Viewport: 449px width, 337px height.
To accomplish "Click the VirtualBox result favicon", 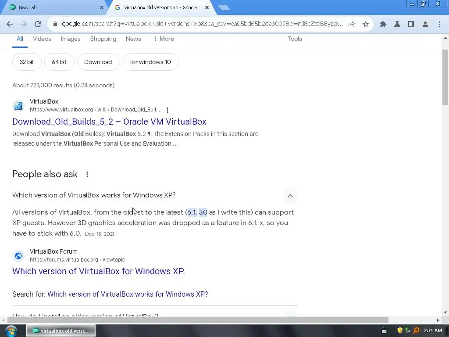I will tap(18, 106).
